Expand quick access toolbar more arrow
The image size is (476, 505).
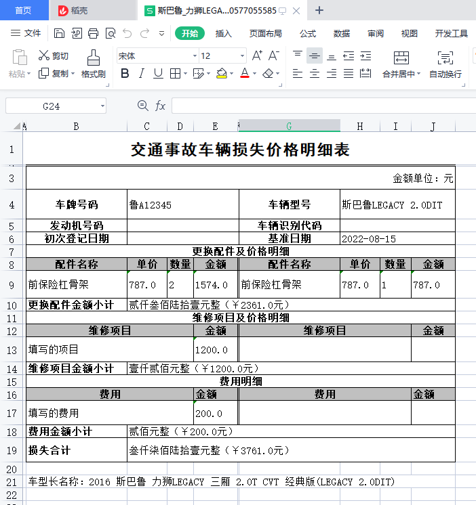(161, 33)
